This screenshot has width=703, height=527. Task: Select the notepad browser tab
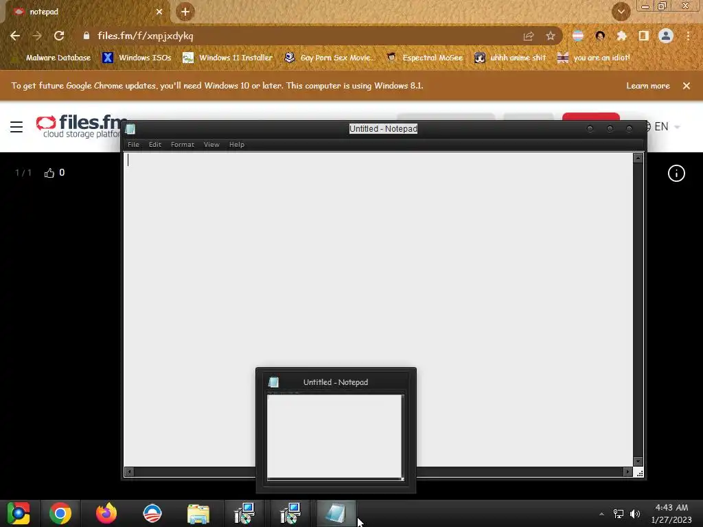85,12
